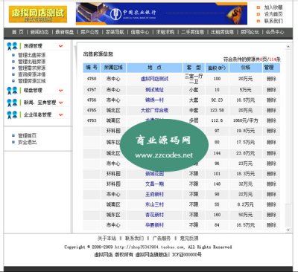Click 加入收藏 link at top right

pyautogui.click(x=273, y=7)
